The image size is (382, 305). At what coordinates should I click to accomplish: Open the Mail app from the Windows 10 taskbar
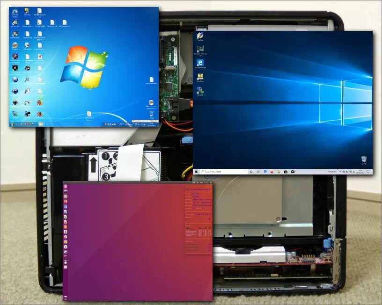pyautogui.click(x=292, y=171)
